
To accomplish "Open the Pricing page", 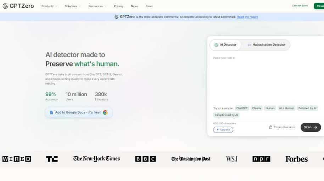I will pos(118,6).
